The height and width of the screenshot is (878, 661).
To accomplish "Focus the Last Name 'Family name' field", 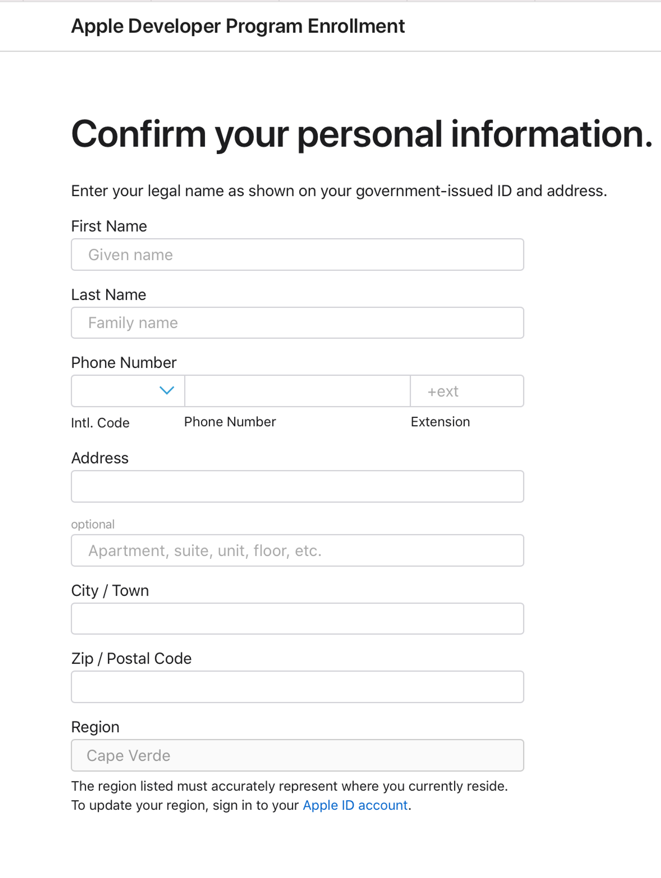I will tap(297, 323).
